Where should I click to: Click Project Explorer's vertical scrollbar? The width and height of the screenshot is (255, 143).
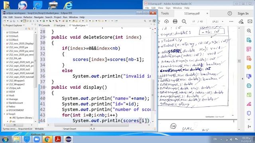pyautogui.click(x=35, y=61)
